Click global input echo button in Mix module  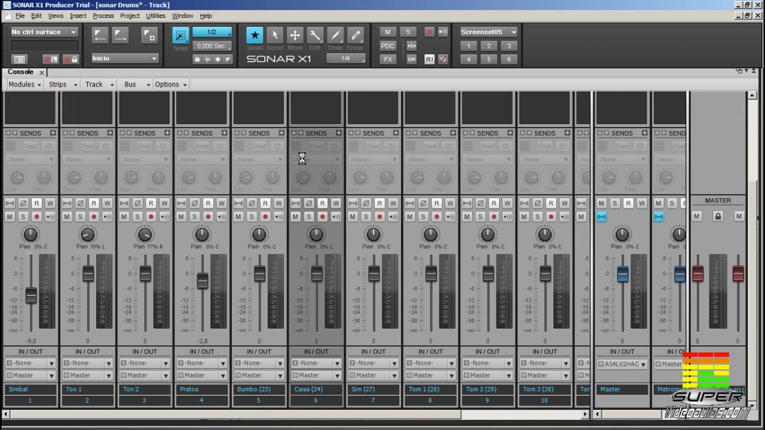click(443, 32)
